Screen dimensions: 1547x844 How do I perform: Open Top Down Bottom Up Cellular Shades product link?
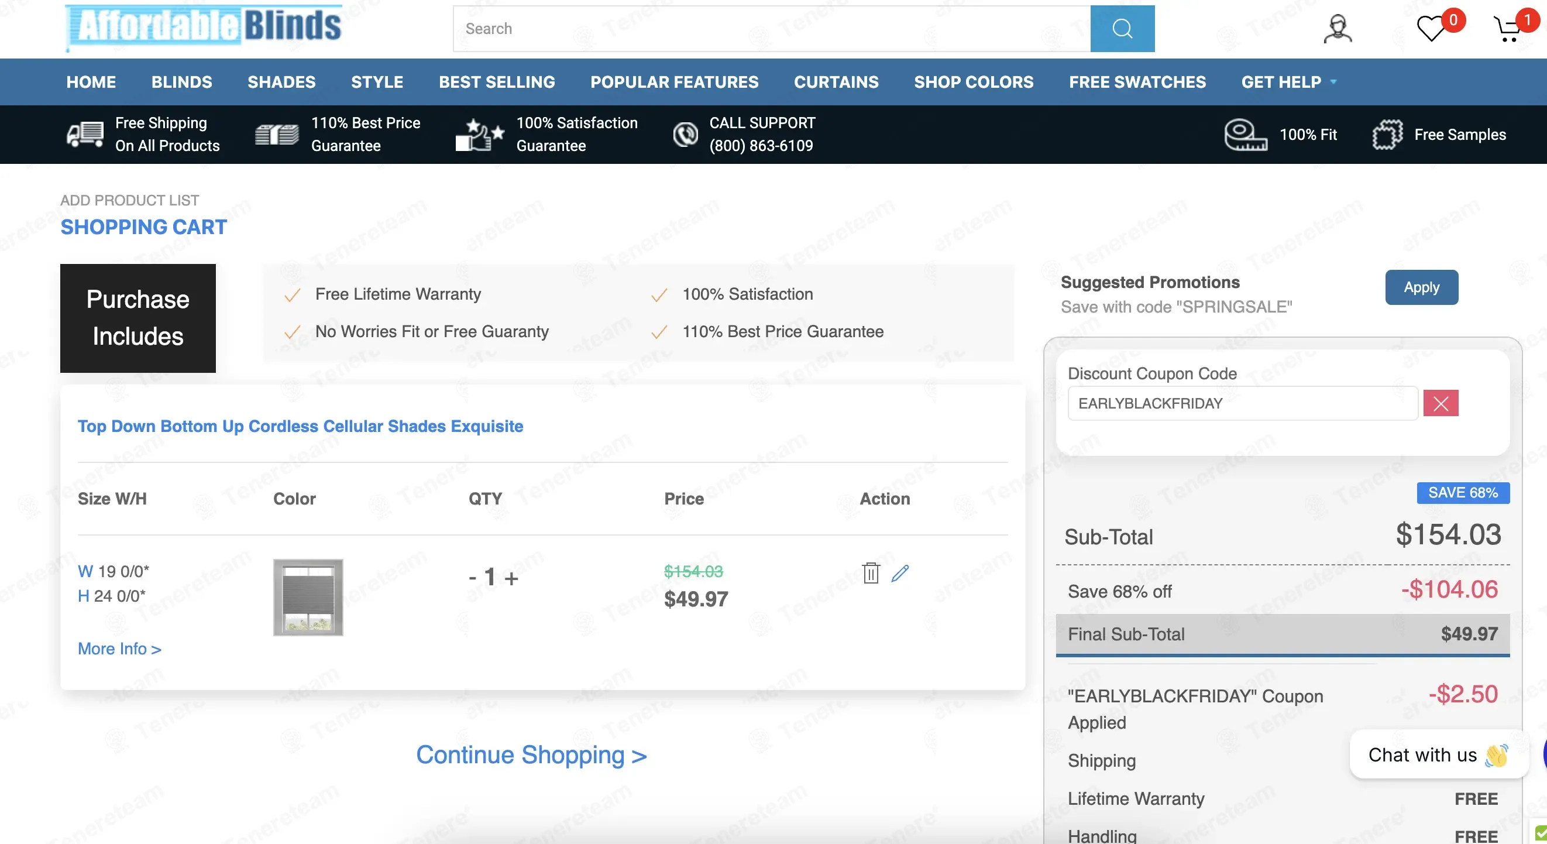(300, 426)
